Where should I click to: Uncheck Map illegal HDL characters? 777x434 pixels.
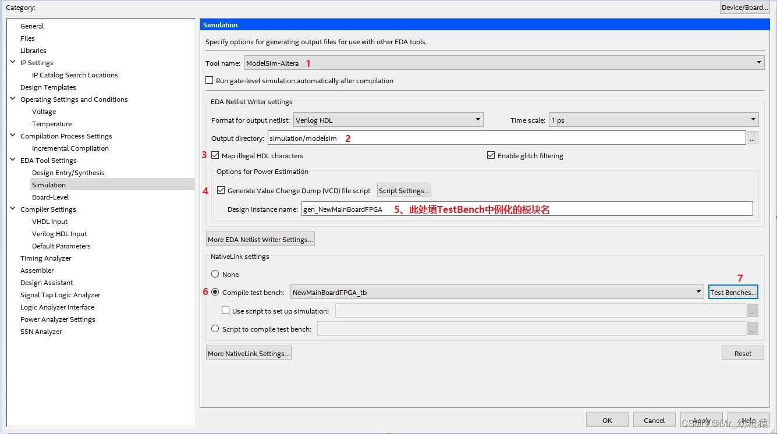215,155
